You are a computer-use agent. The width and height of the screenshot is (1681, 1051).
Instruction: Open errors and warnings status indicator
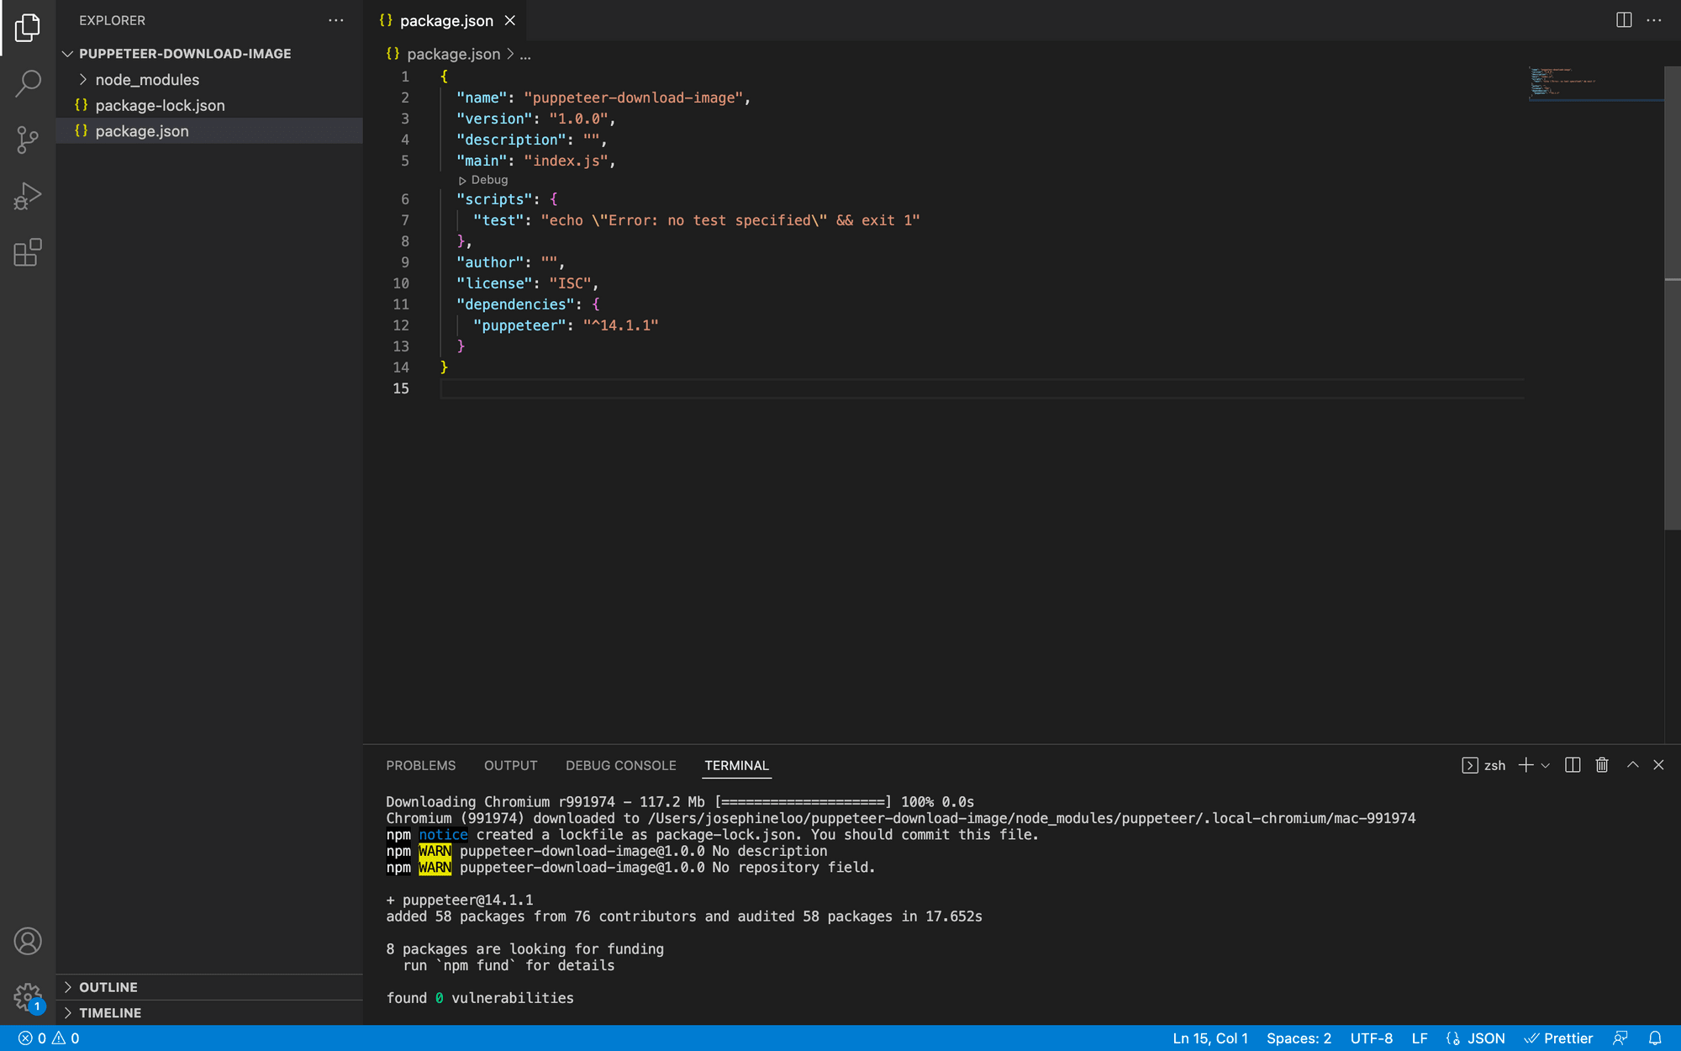(49, 1038)
